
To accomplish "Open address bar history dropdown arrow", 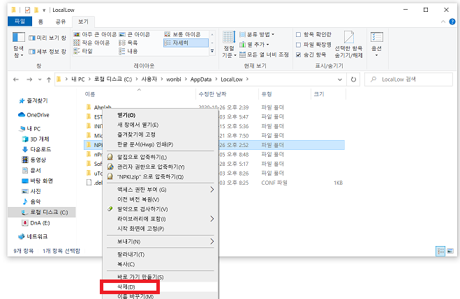I will tap(340, 79).
